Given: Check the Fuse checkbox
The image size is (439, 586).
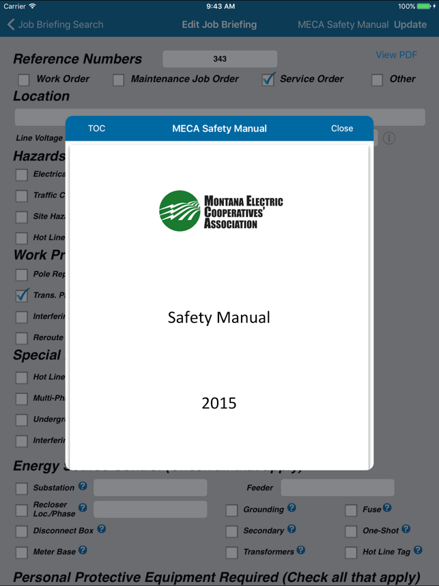Looking at the screenshot, I should coord(351,510).
